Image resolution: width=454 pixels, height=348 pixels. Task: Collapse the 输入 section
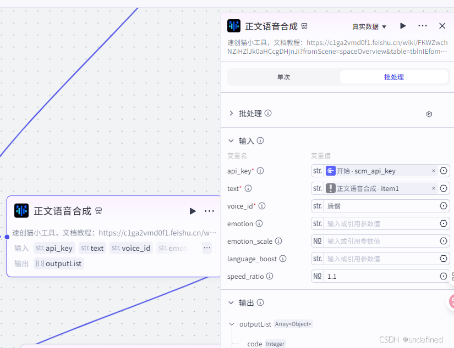tap(231, 141)
